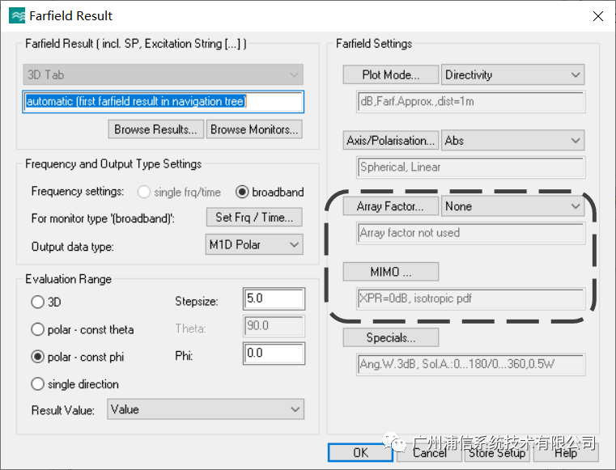Open the Plot Mode settings

point(391,74)
